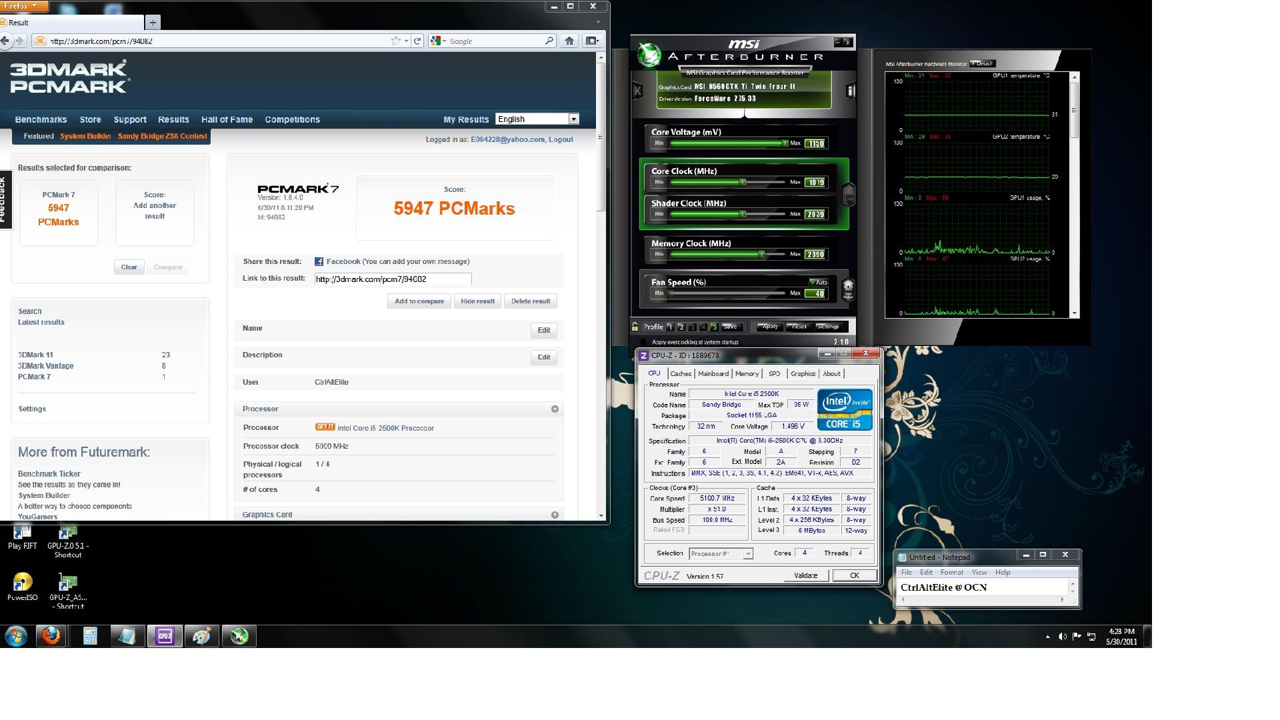Click the Facebook share icon
Image resolution: width=1280 pixels, height=720 pixels.
[x=319, y=262]
